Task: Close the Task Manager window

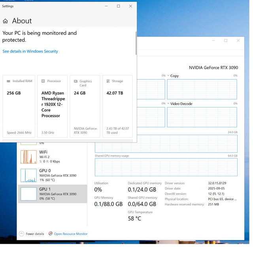Action: click(238, 41)
